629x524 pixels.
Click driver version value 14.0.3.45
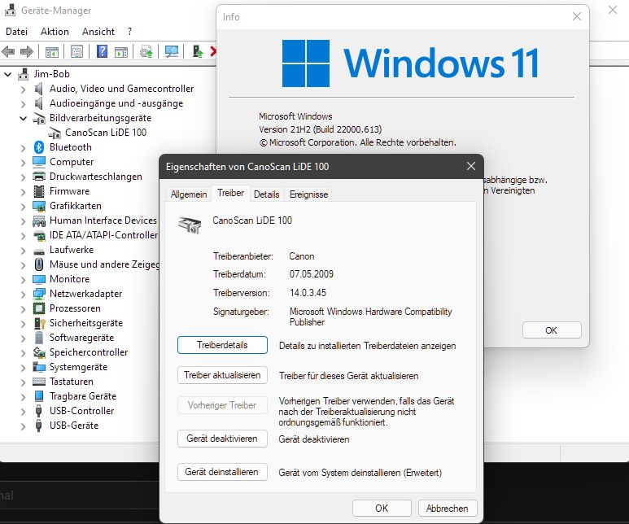pyautogui.click(x=308, y=293)
